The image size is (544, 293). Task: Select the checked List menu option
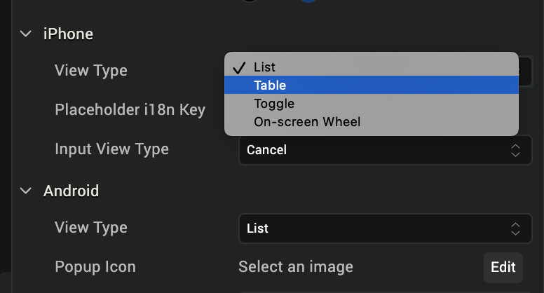click(265, 67)
